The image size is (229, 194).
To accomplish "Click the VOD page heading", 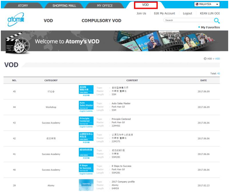I will tap(11, 65).
